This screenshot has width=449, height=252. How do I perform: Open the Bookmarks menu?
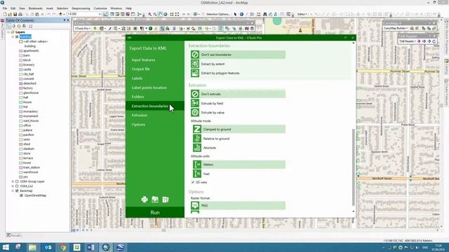pos(36,8)
